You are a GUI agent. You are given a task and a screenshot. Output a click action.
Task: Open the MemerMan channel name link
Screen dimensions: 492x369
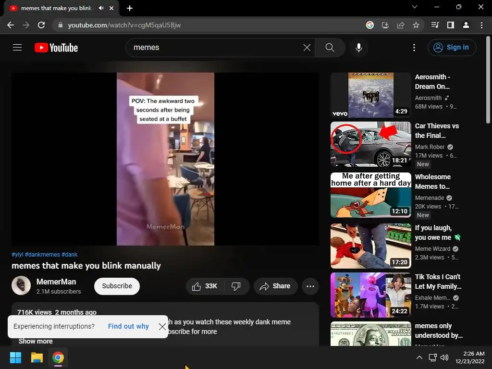(56, 282)
